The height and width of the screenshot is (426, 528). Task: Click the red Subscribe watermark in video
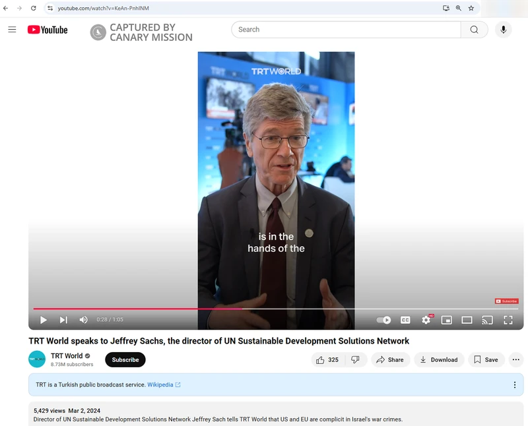(x=506, y=301)
